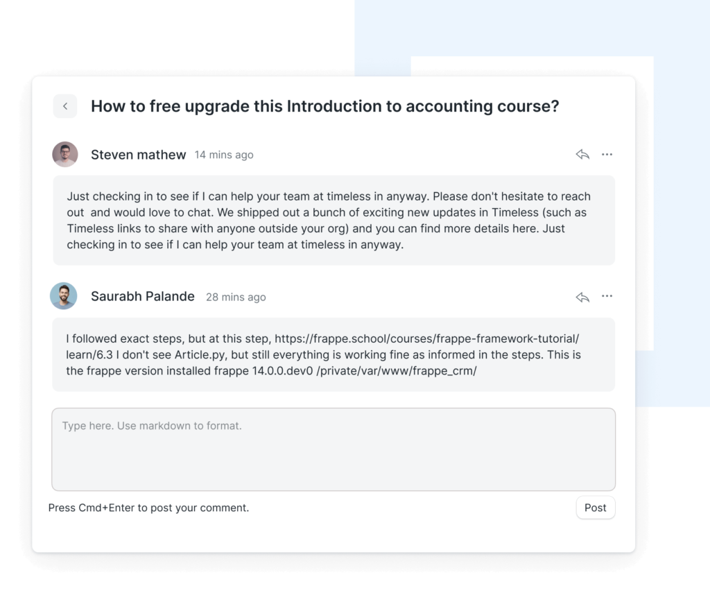
Task: Click the "28 mins ago" timestamp
Action: click(236, 297)
